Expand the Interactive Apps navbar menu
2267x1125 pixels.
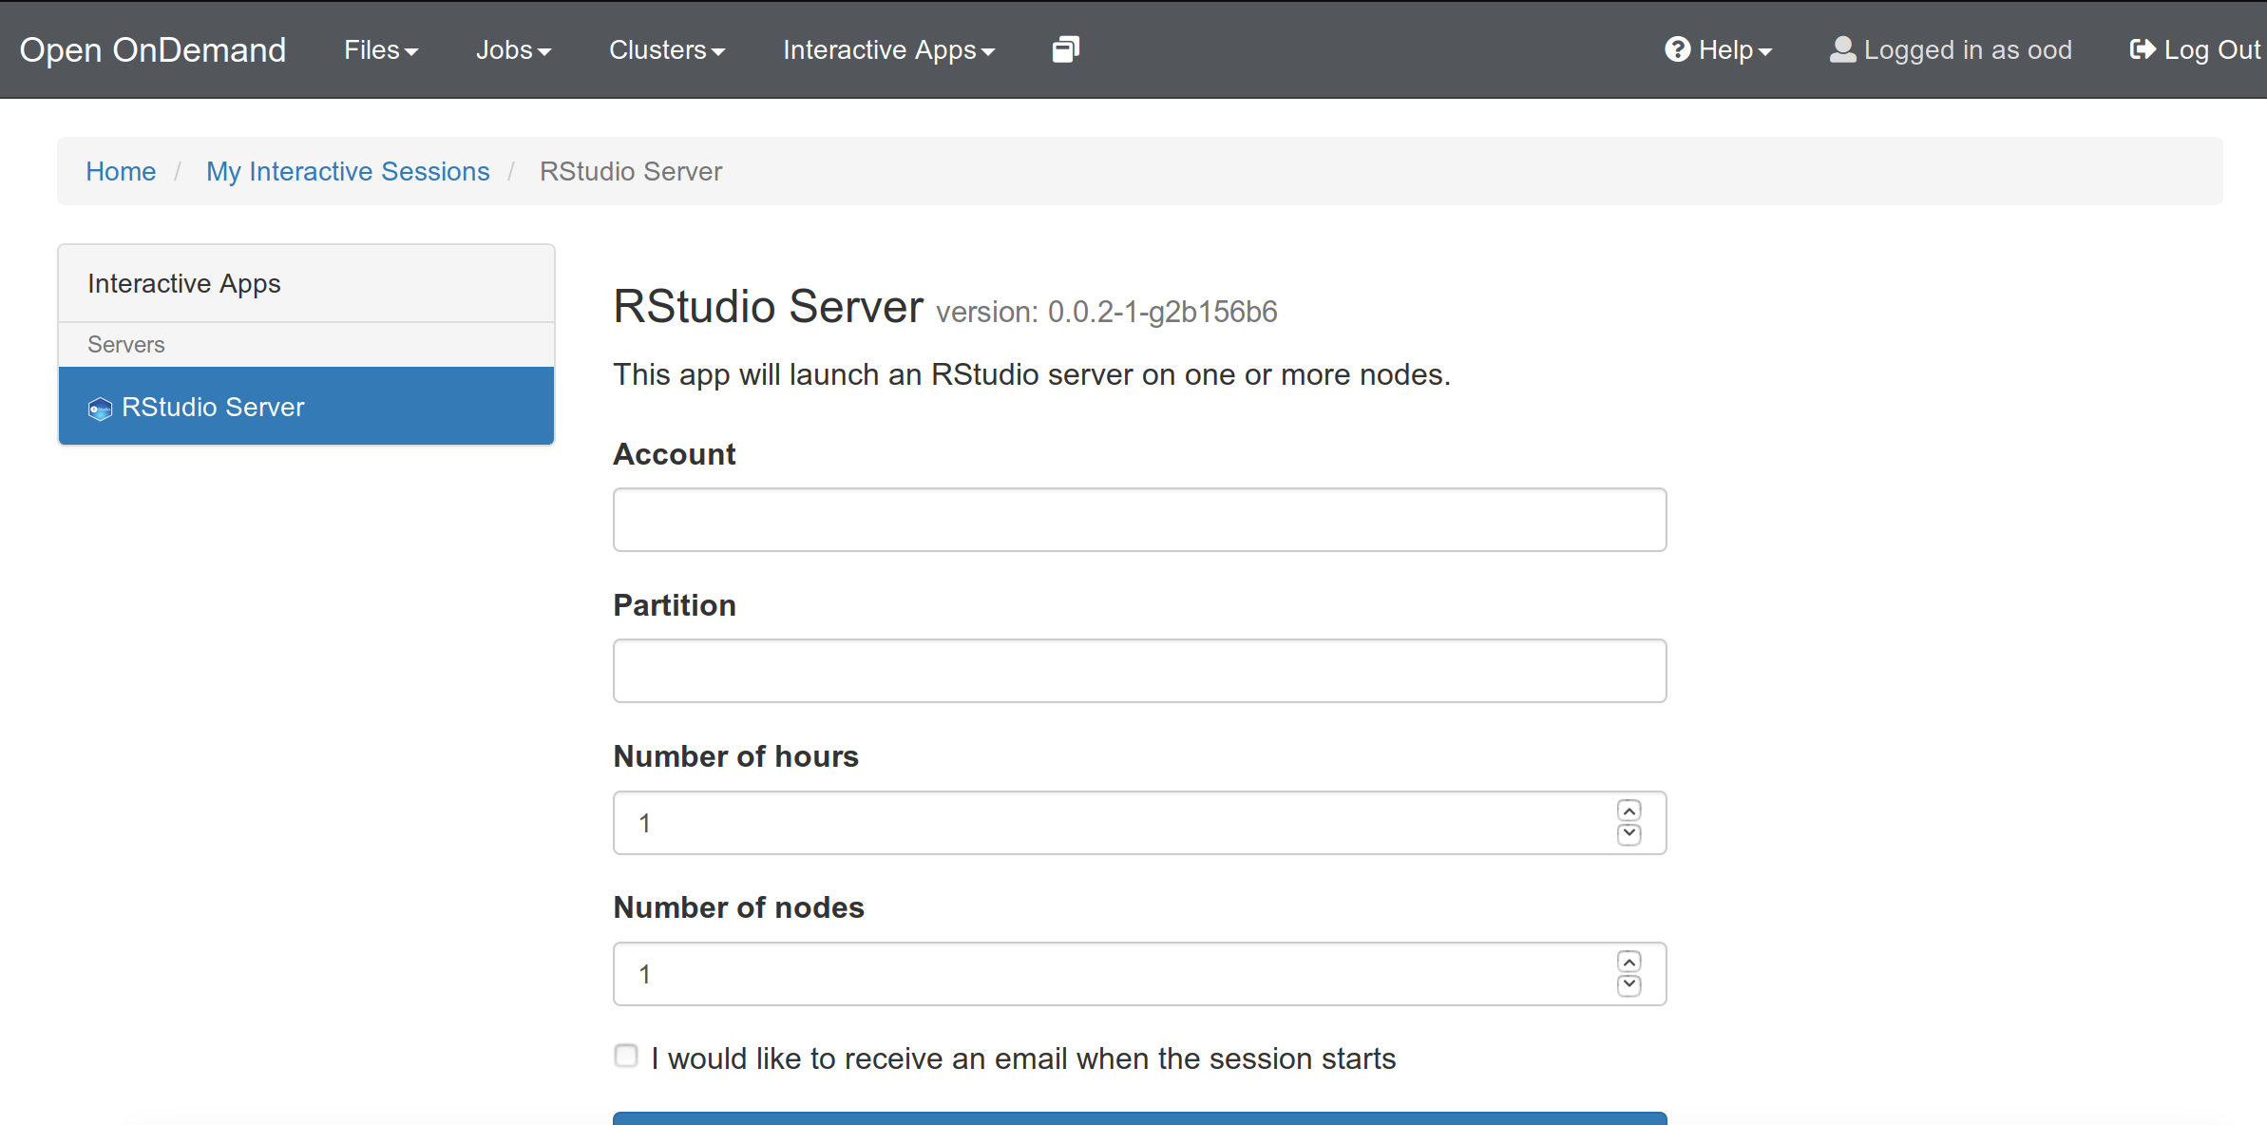click(x=887, y=49)
